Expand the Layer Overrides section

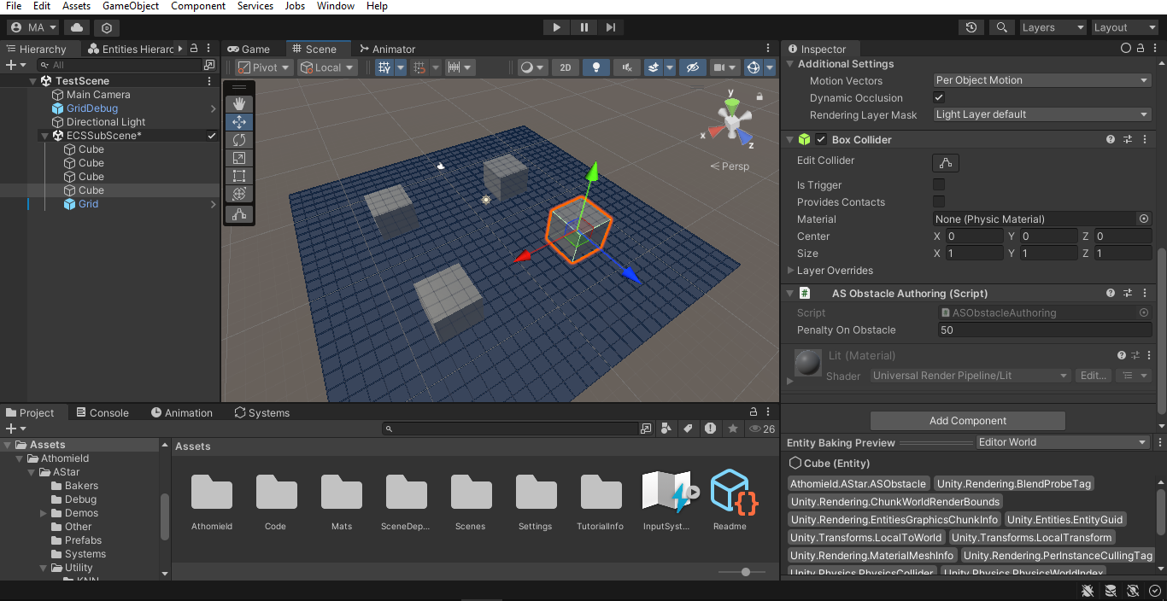coord(790,271)
